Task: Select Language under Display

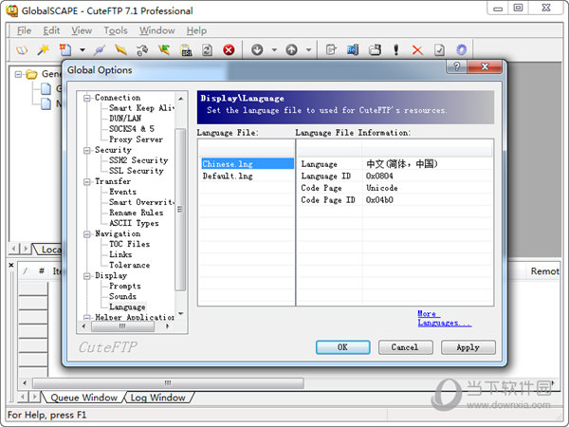Action: [x=127, y=307]
